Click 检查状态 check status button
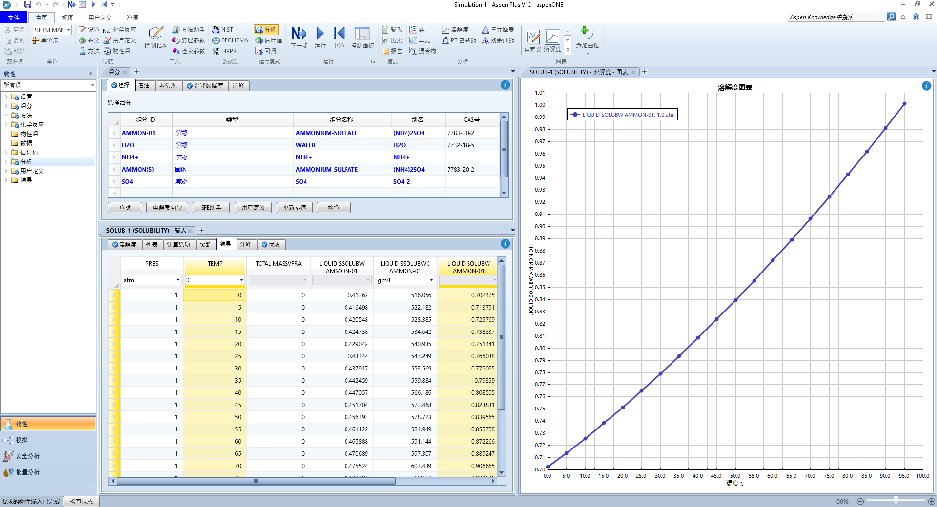The width and height of the screenshot is (937, 507). (81, 502)
